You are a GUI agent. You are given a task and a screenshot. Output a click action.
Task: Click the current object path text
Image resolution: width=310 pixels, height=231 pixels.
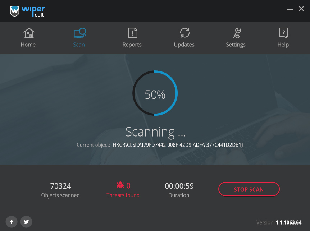[x=178, y=145]
